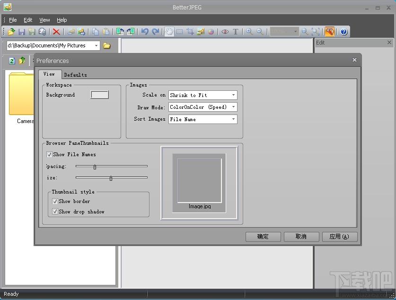The image size is (396, 300).
Task: Close the Edit side panel
Action: pyautogui.click(x=389, y=43)
